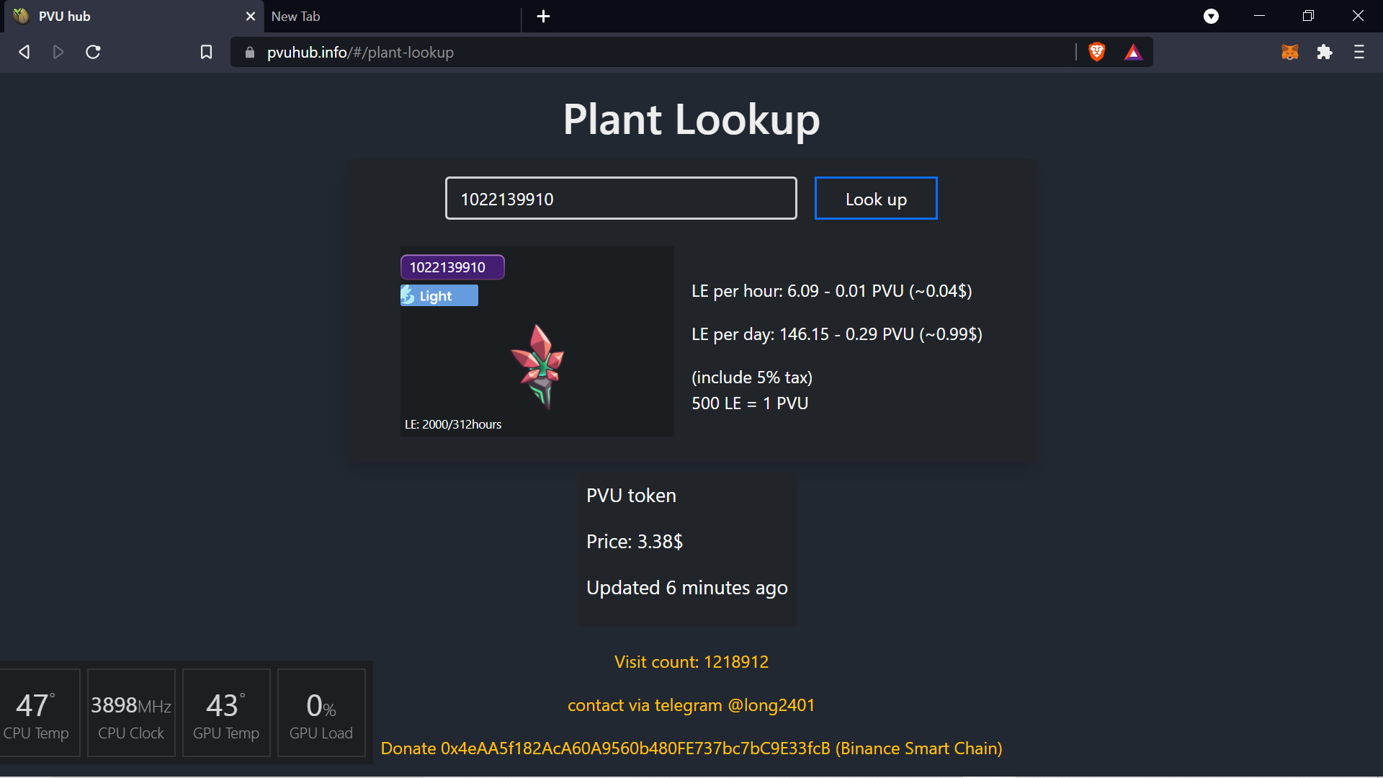Open a new tab with plus button
Screen dimensions: 1383x778
pyautogui.click(x=544, y=16)
